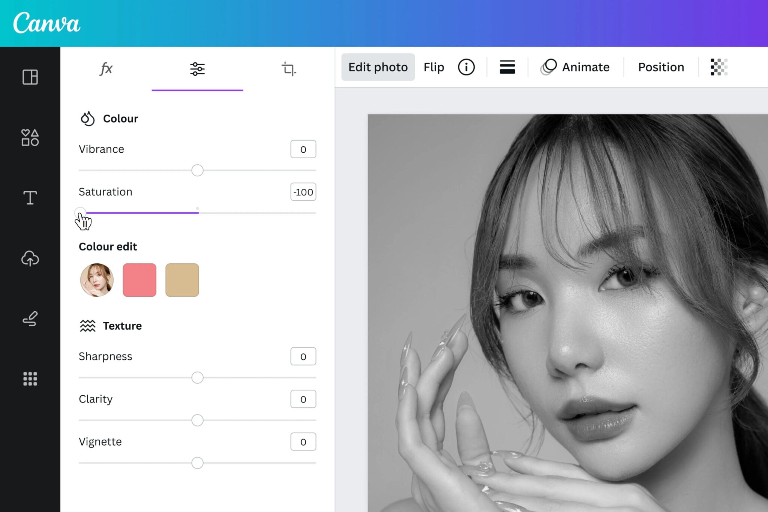Open the Flip options dropdown
768x512 pixels.
pyautogui.click(x=433, y=67)
